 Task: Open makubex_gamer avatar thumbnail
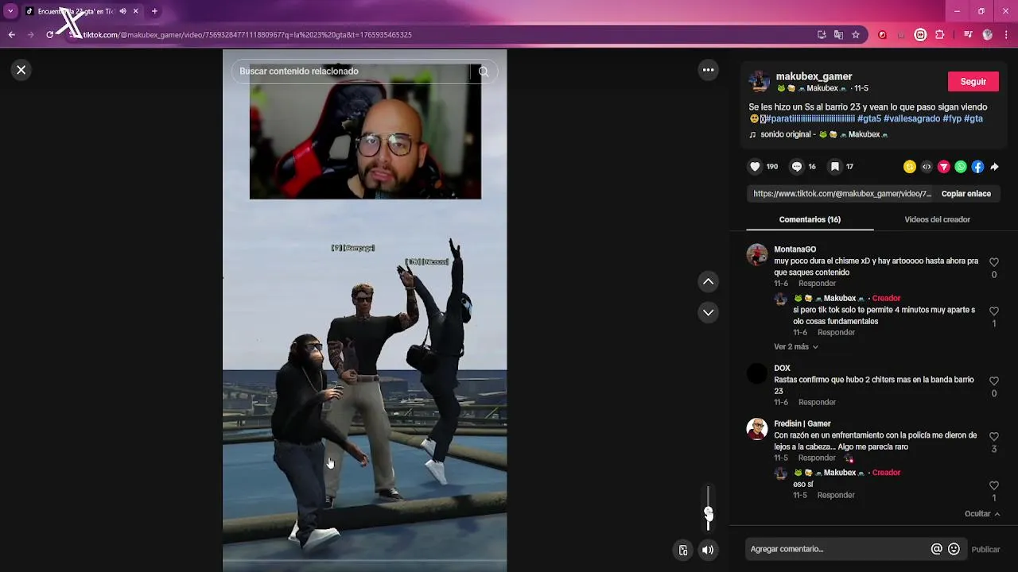(760, 82)
